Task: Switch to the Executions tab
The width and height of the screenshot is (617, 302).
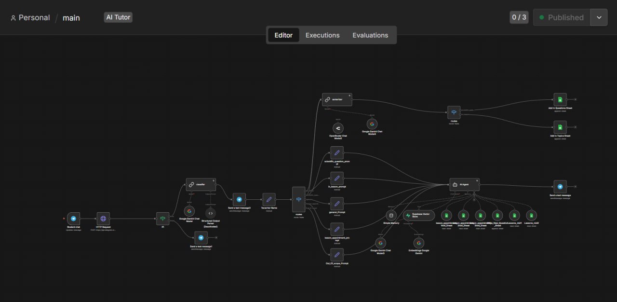Action: [x=322, y=35]
